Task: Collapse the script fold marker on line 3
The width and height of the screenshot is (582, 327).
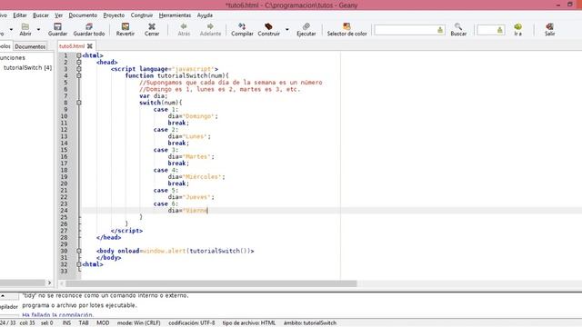Action: [x=79, y=69]
